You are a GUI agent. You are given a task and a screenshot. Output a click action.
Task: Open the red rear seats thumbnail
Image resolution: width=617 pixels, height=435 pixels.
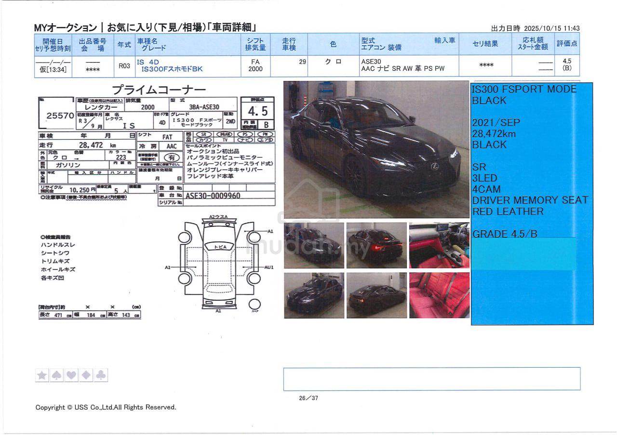coord(439,295)
